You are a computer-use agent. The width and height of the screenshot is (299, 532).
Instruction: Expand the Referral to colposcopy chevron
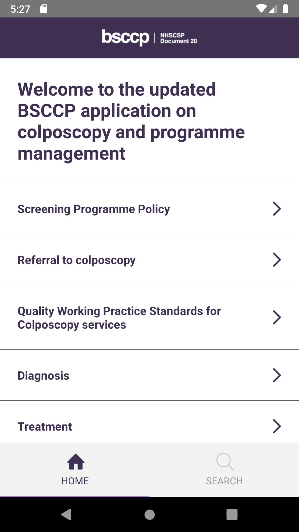click(x=277, y=260)
